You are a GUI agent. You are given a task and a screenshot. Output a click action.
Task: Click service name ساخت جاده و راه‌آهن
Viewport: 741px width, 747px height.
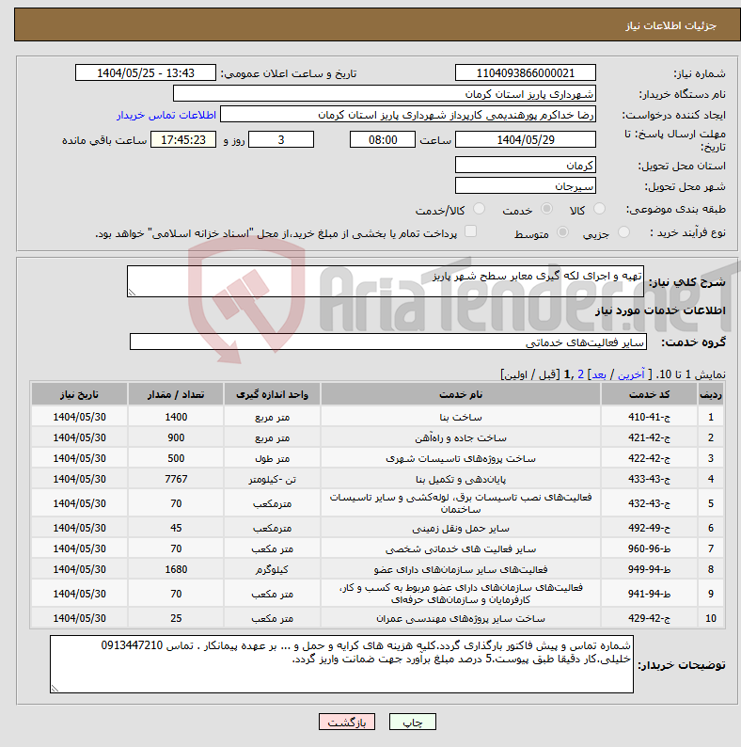coord(461,437)
